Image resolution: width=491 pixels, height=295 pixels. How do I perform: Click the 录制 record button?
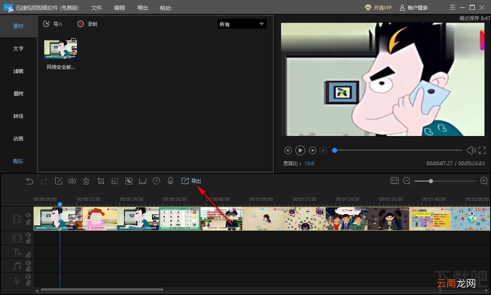(87, 24)
